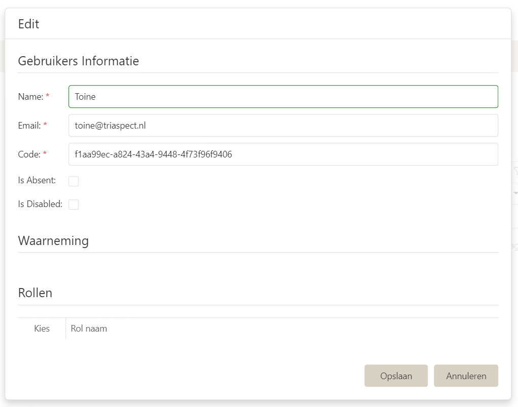
Task: Save changes with the Opslaan button
Action: click(396, 376)
